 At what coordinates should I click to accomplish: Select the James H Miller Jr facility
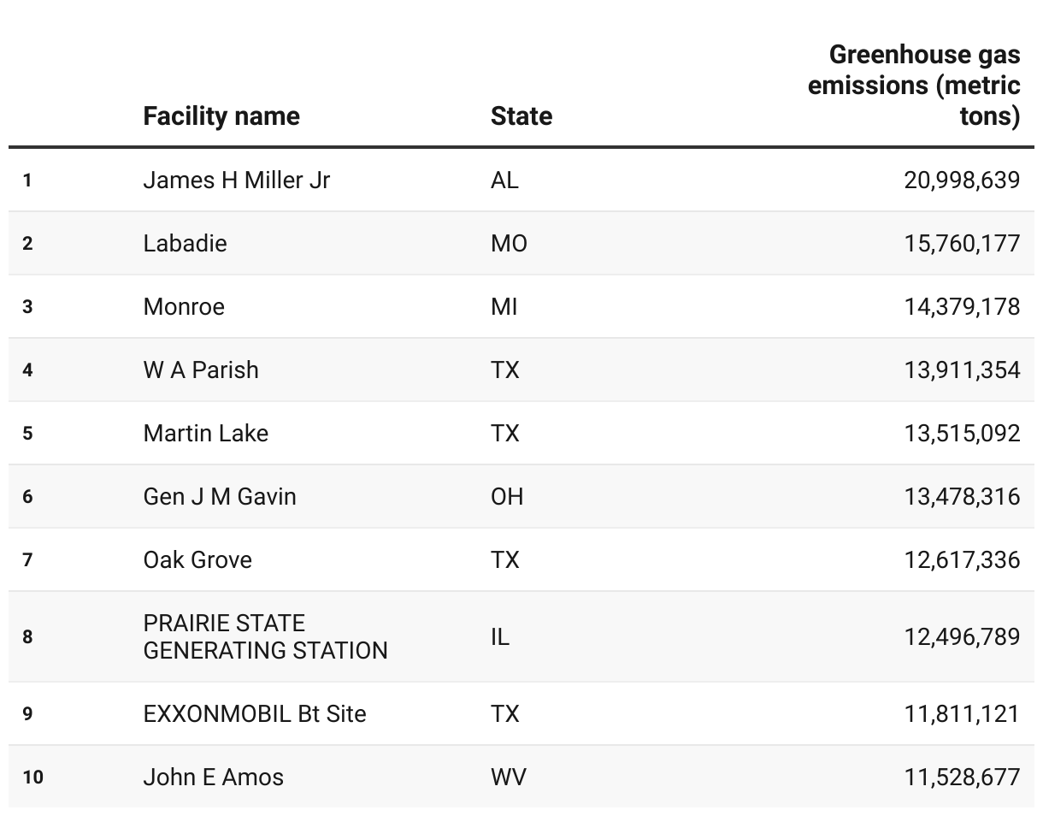point(237,180)
